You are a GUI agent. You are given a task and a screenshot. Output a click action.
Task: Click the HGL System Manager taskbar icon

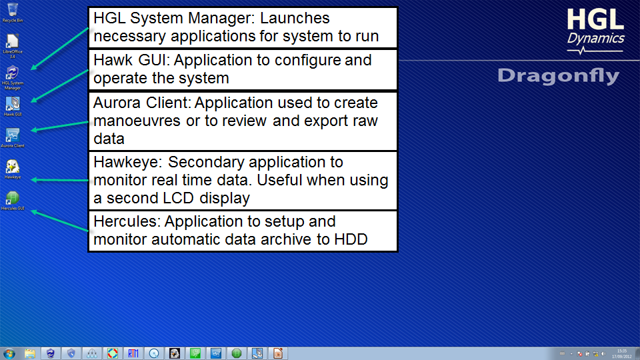(51, 353)
